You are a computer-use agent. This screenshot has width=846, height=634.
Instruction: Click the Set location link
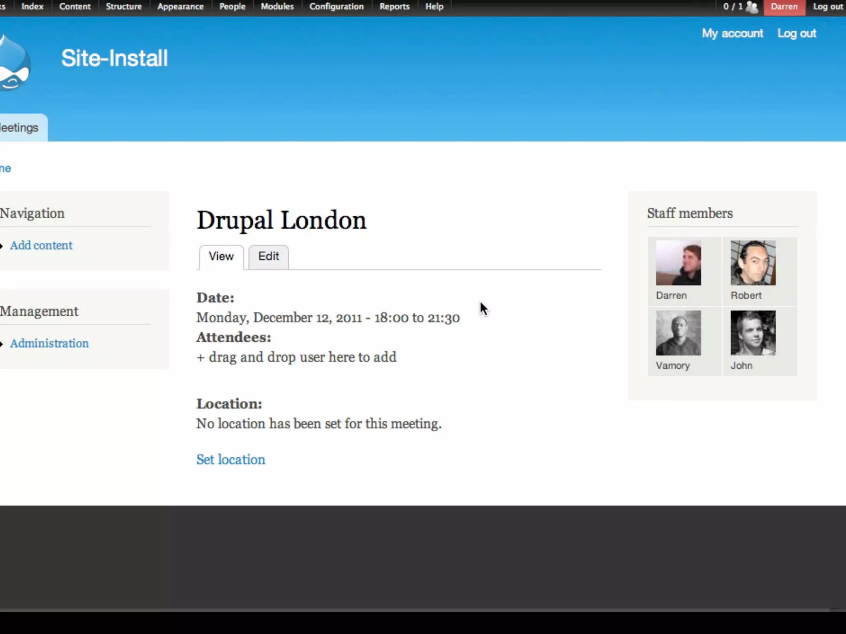(231, 459)
